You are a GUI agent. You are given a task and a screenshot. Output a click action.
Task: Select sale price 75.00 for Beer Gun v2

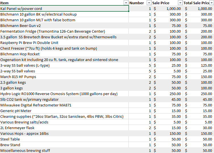(x=167, y=26)
